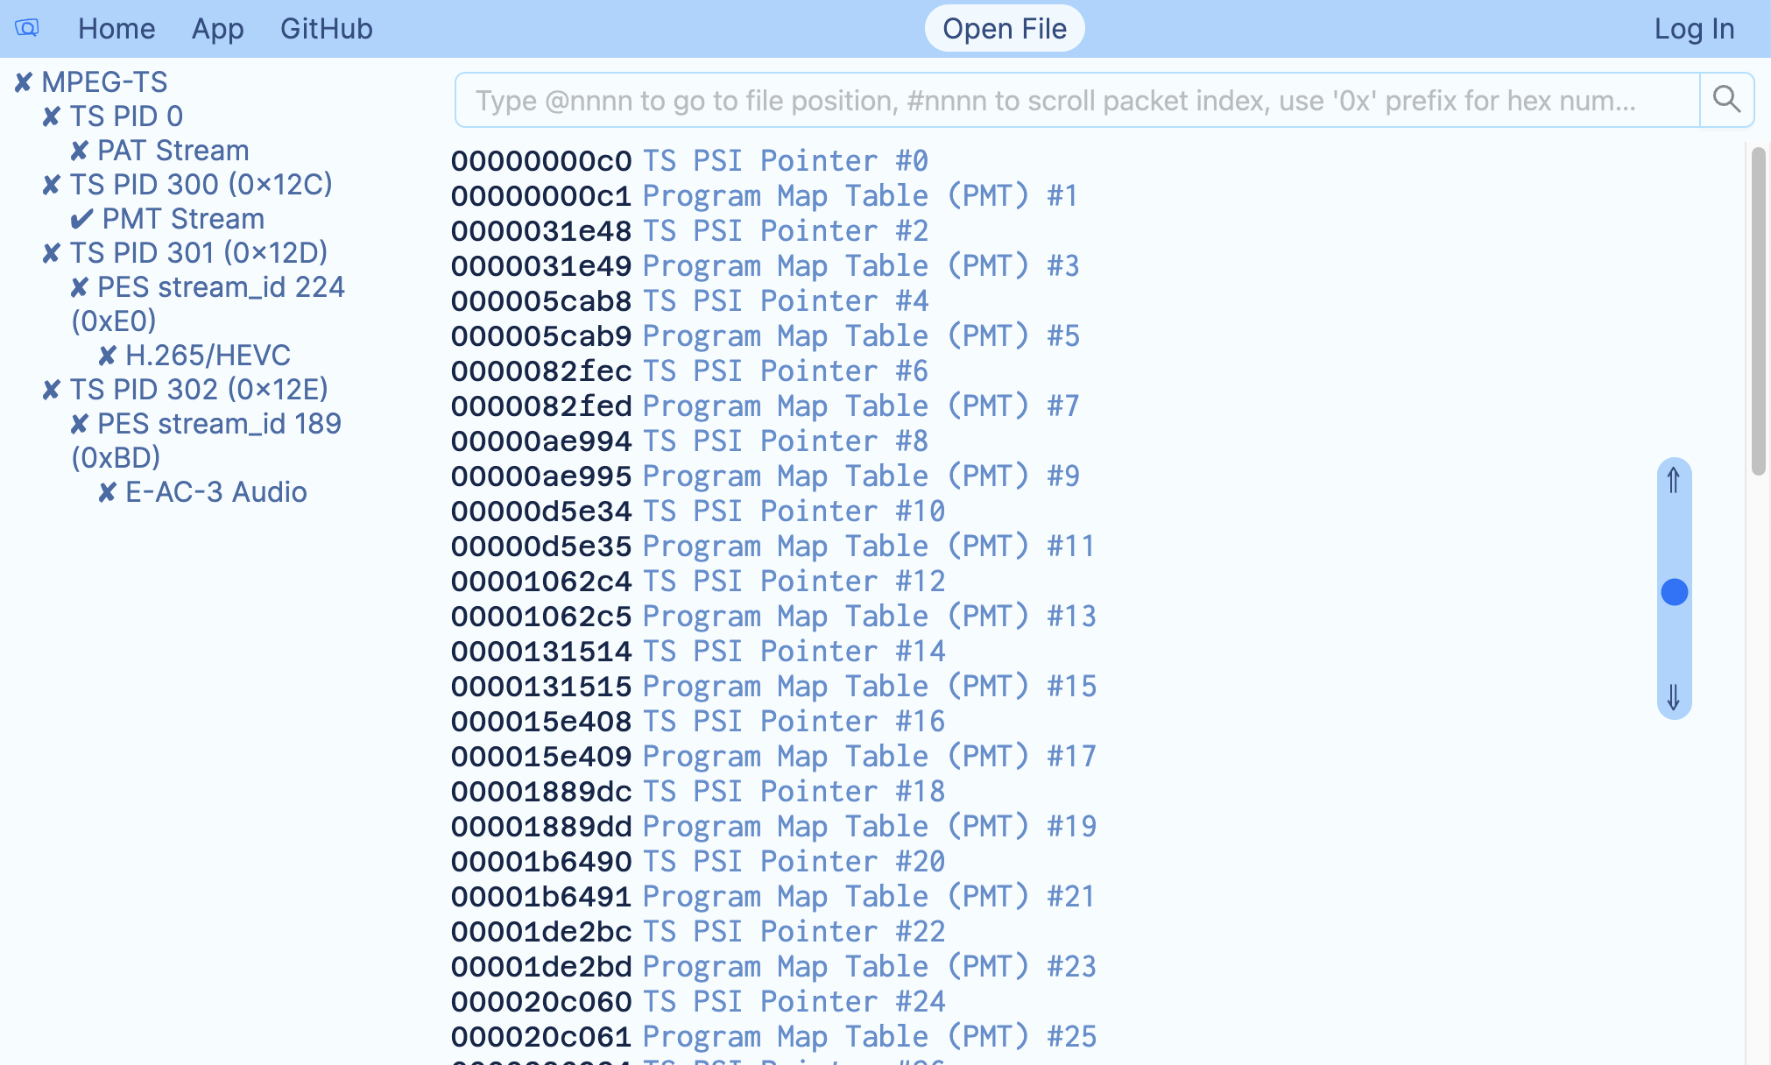
Task: Click the scrollbar up arrow icon
Action: [x=1674, y=480]
